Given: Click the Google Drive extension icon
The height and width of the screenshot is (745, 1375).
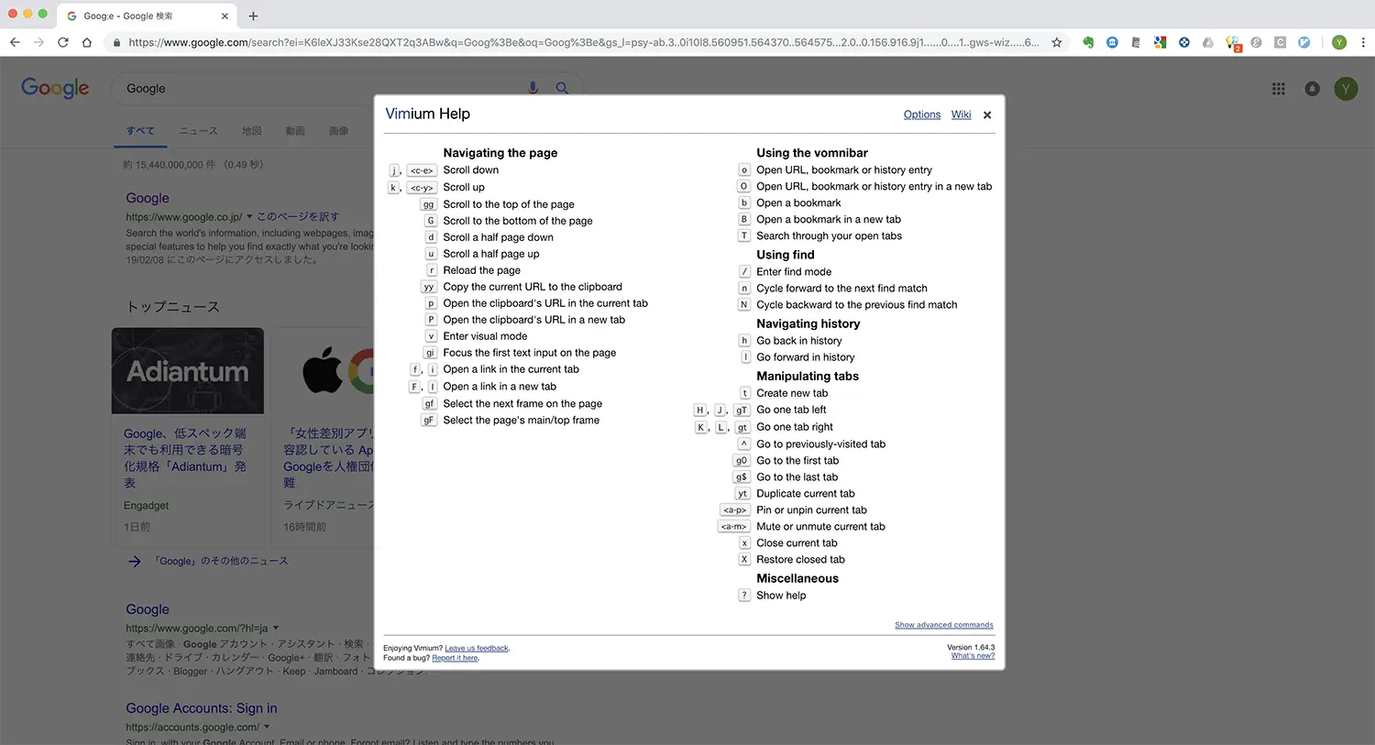Looking at the screenshot, I should tap(1208, 42).
